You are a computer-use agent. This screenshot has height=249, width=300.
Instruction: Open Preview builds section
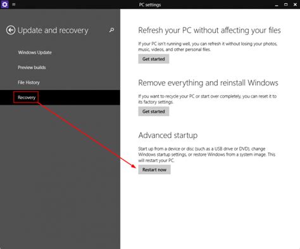(32, 68)
